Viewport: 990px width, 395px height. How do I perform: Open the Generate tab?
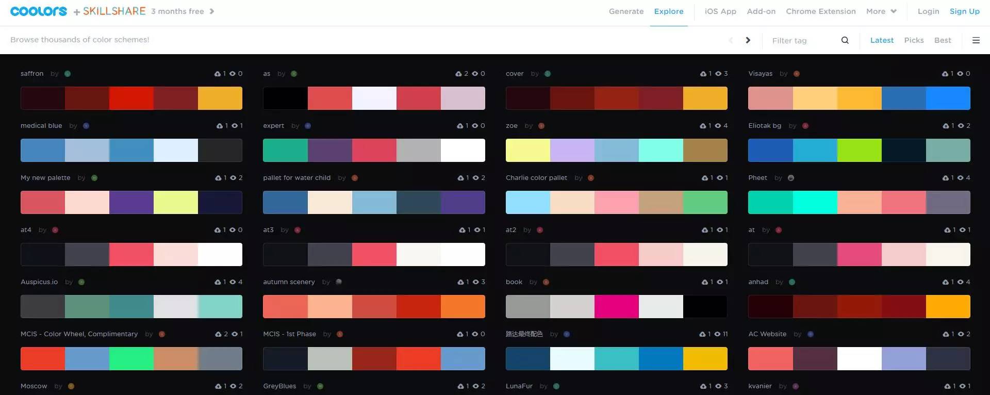(626, 11)
